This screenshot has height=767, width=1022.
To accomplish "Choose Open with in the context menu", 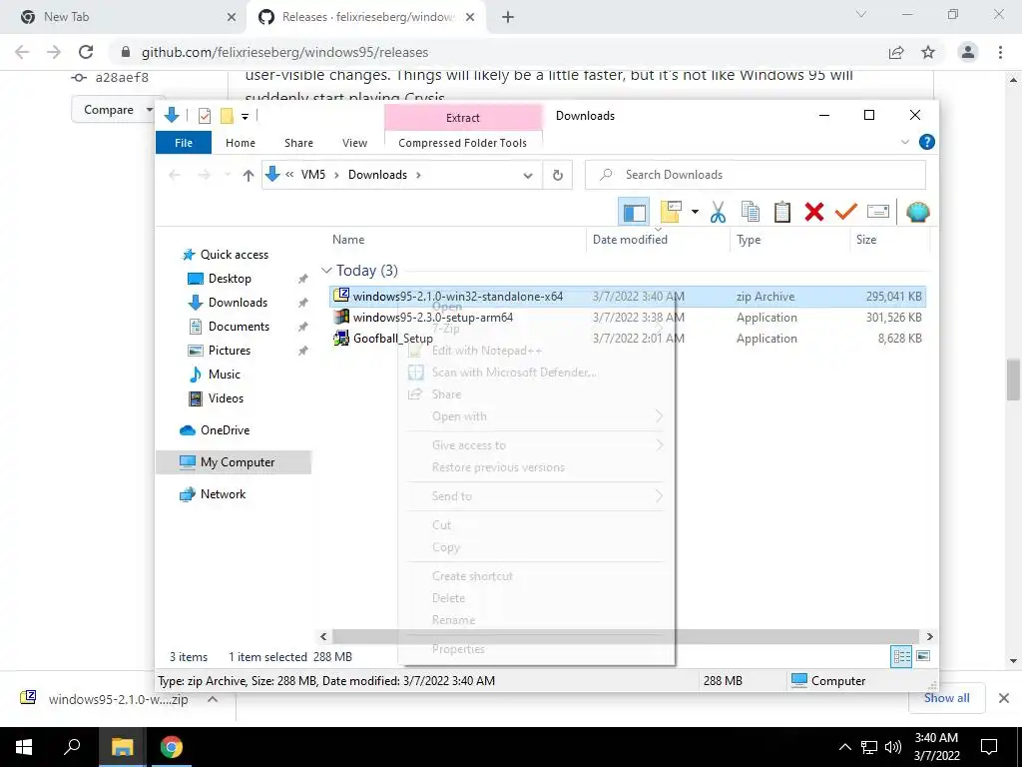I will pyautogui.click(x=459, y=416).
